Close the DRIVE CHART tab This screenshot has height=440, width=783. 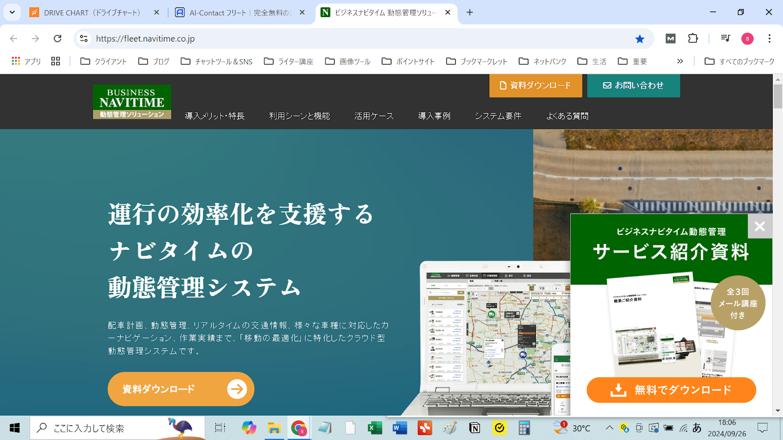(157, 13)
